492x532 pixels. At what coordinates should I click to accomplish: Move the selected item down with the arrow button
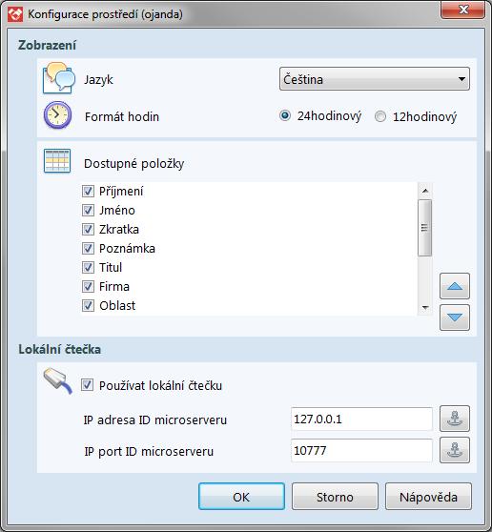click(455, 317)
